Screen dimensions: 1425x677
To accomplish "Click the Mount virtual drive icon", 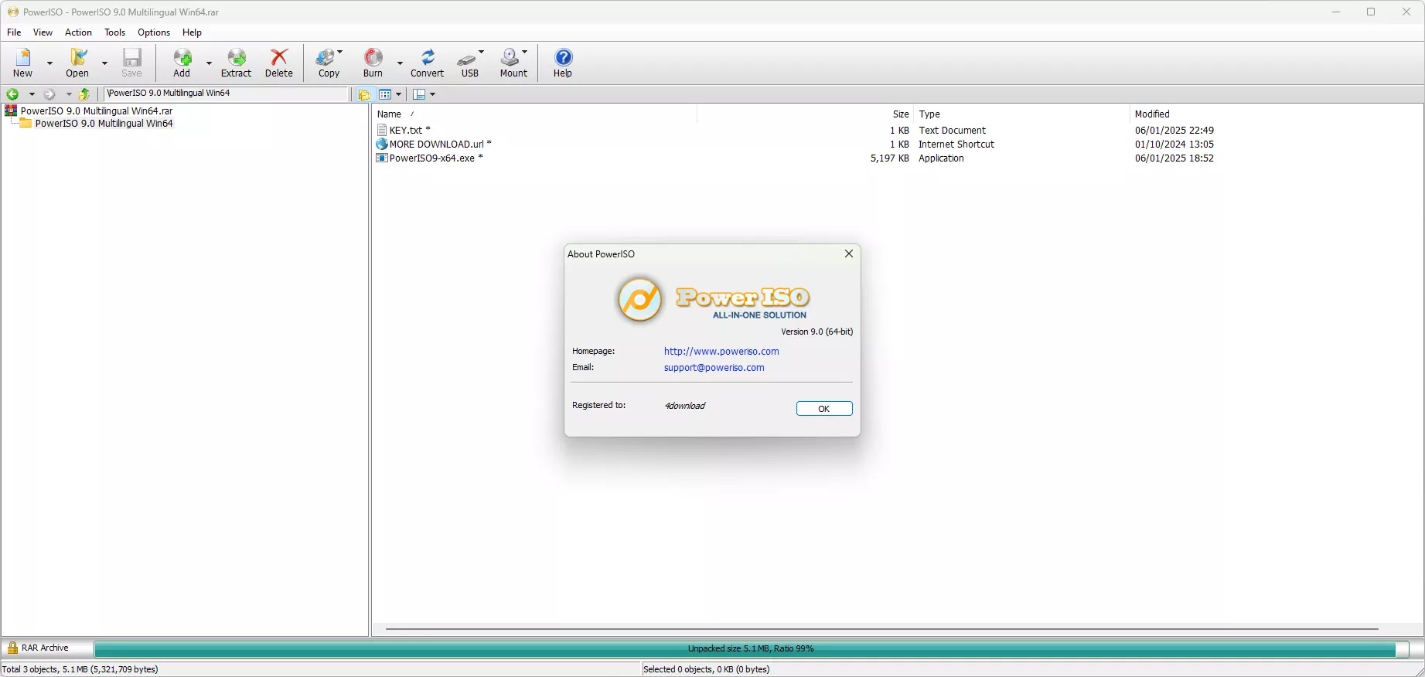I will pos(510,58).
